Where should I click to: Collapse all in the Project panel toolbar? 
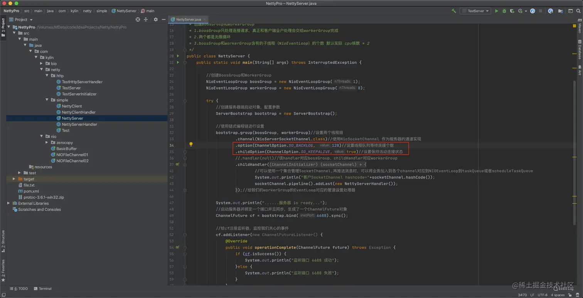[146, 20]
